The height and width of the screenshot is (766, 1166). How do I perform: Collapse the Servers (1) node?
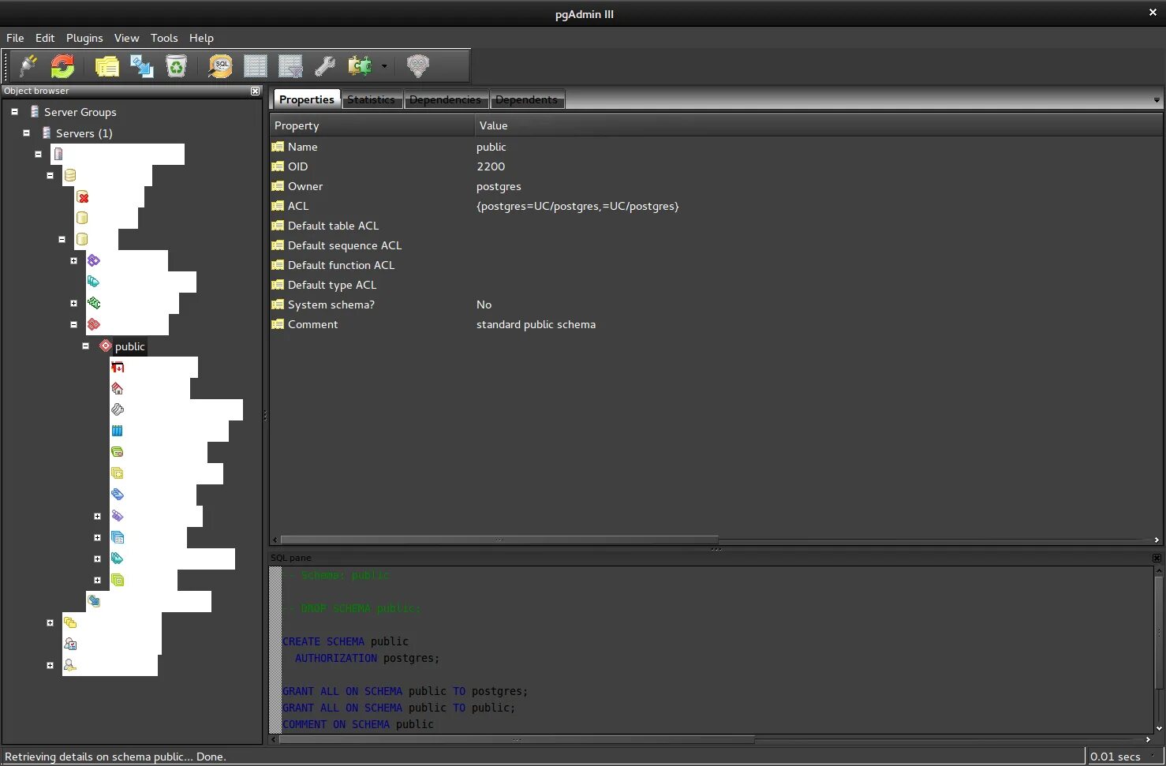(26, 133)
